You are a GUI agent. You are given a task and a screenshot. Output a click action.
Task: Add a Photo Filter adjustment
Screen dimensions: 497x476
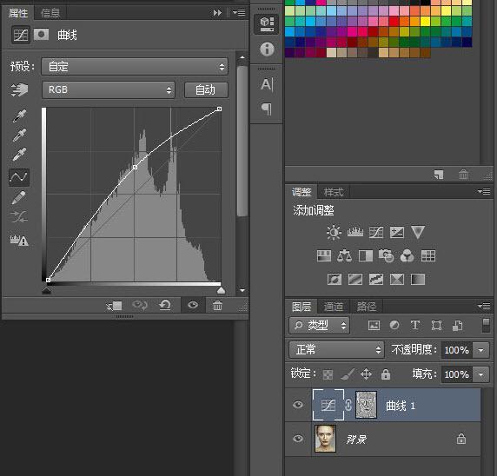click(x=386, y=255)
